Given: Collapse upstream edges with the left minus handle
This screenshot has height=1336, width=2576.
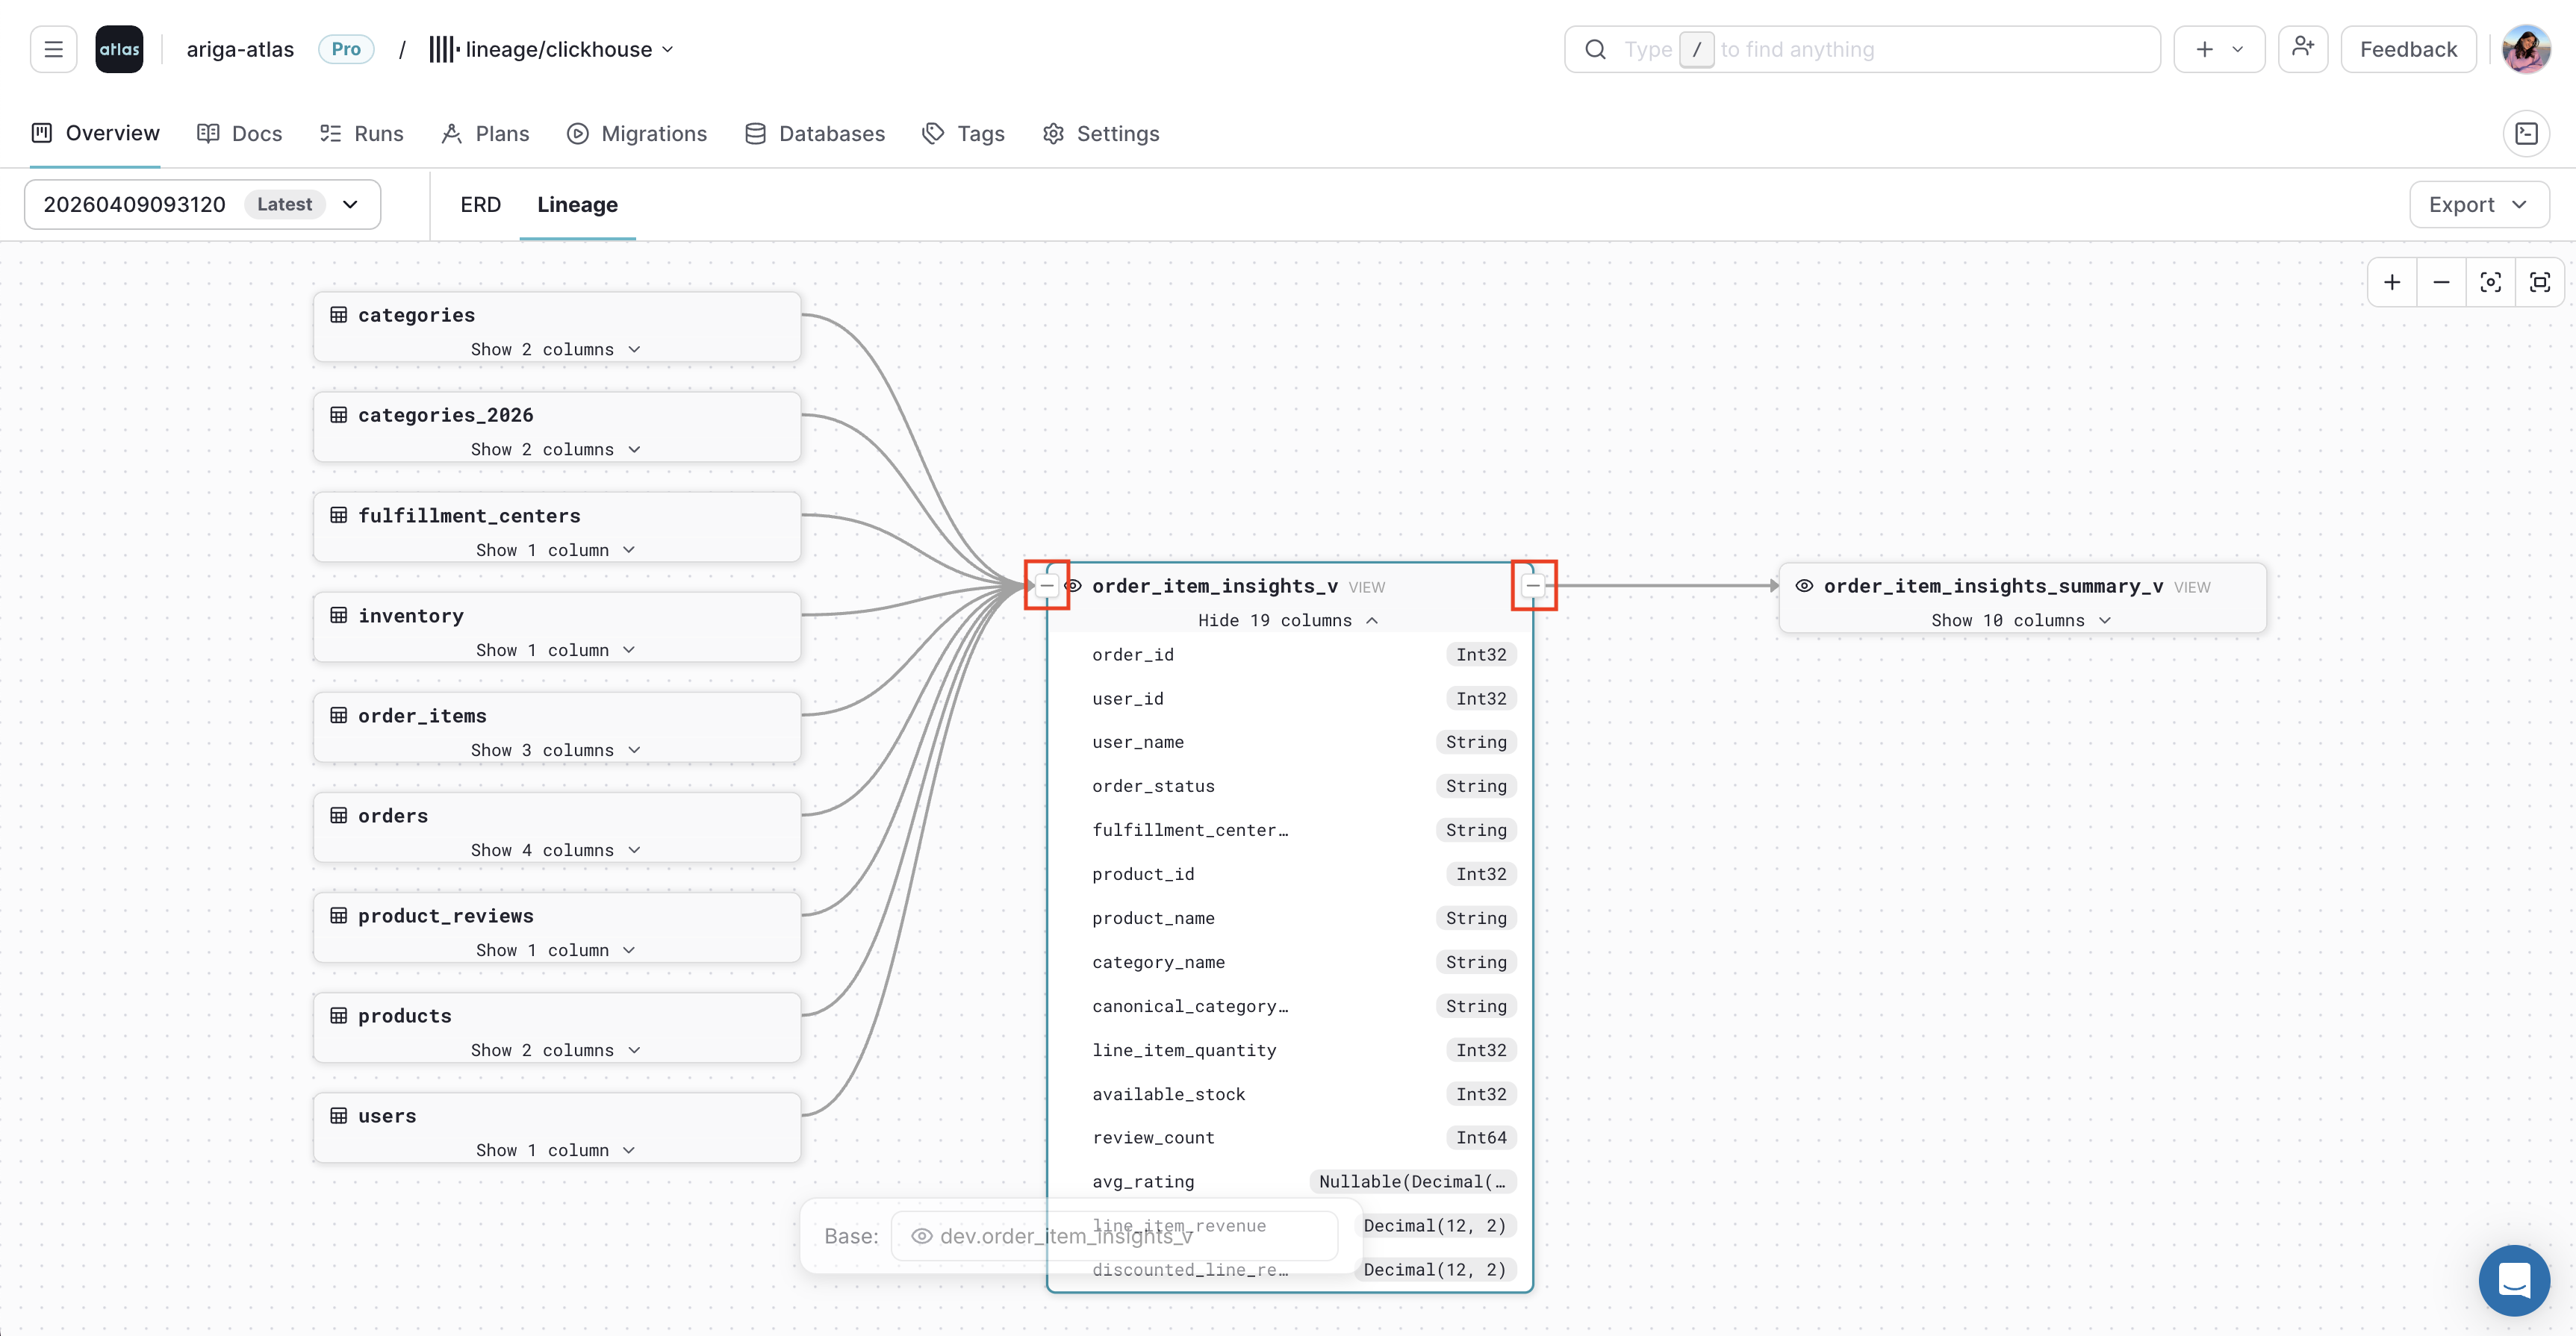Looking at the screenshot, I should tap(1046, 586).
